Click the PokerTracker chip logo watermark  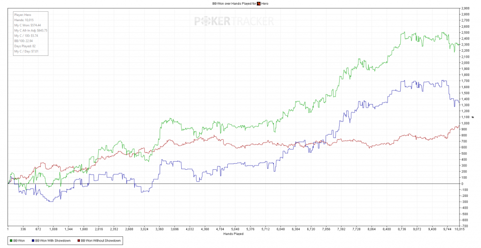tap(205, 21)
